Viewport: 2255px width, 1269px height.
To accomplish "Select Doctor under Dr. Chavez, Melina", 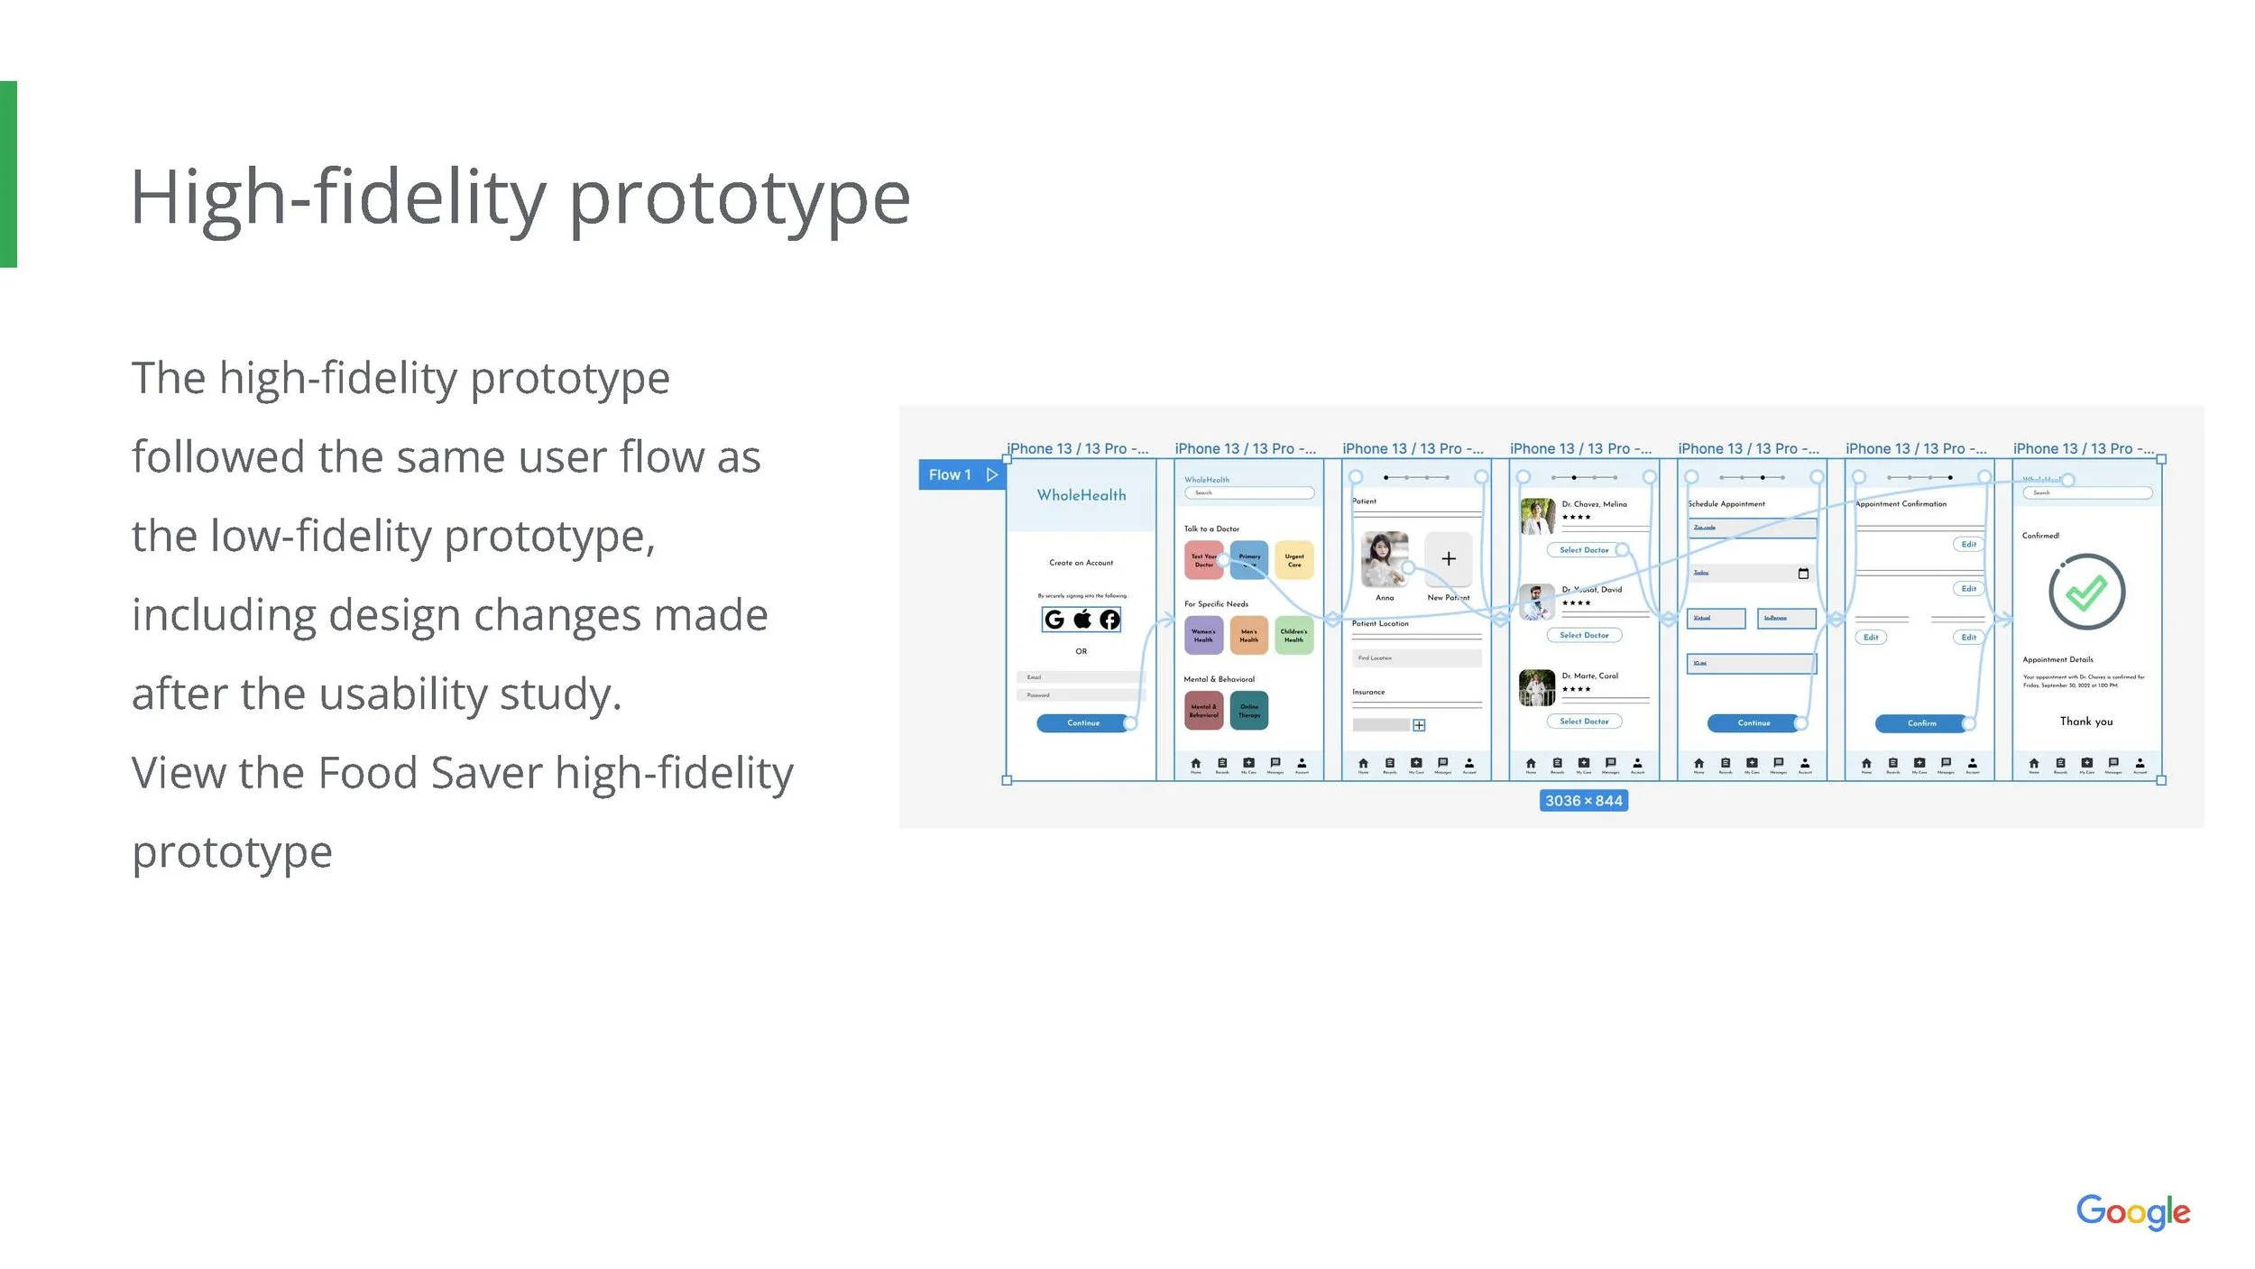I will tap(1584, 549).
